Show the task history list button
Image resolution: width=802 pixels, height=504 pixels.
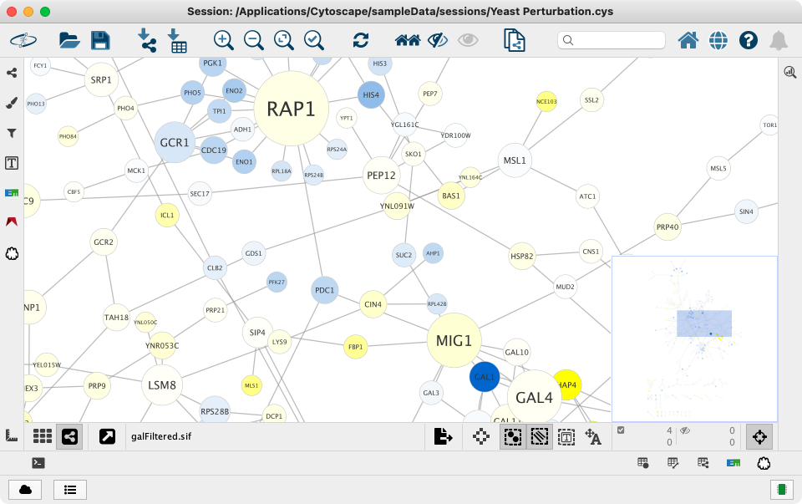(70, 490)
